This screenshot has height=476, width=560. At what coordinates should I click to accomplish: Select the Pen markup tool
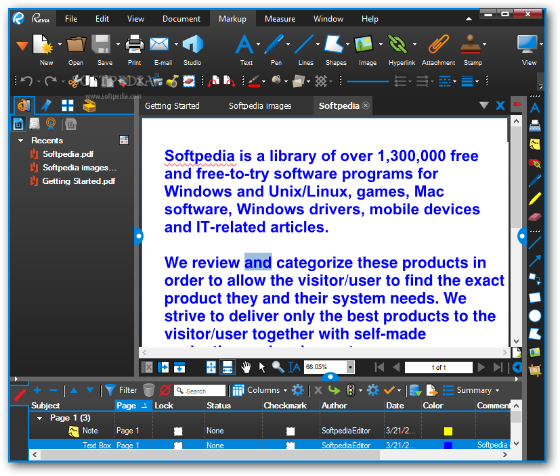point(274,44)
